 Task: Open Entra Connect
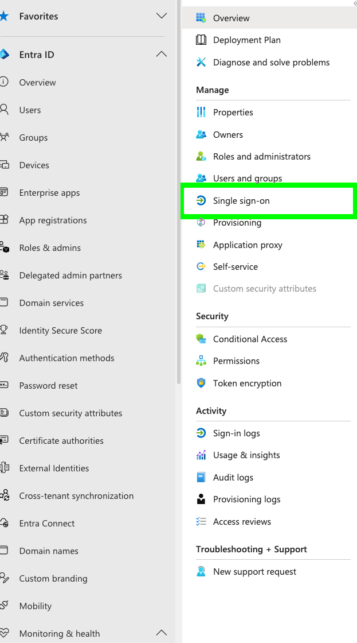tap(46, 523)
